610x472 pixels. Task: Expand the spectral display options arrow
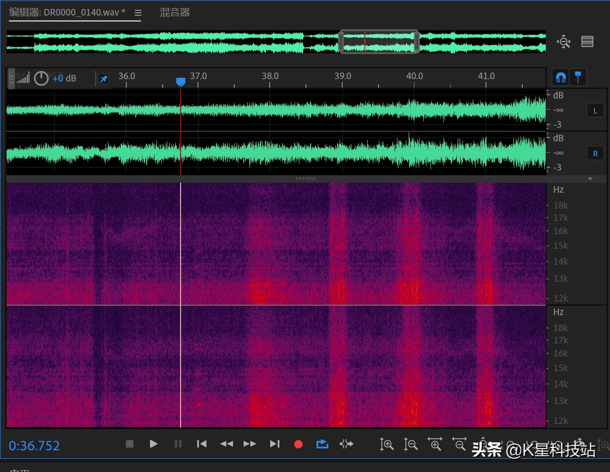590,179
